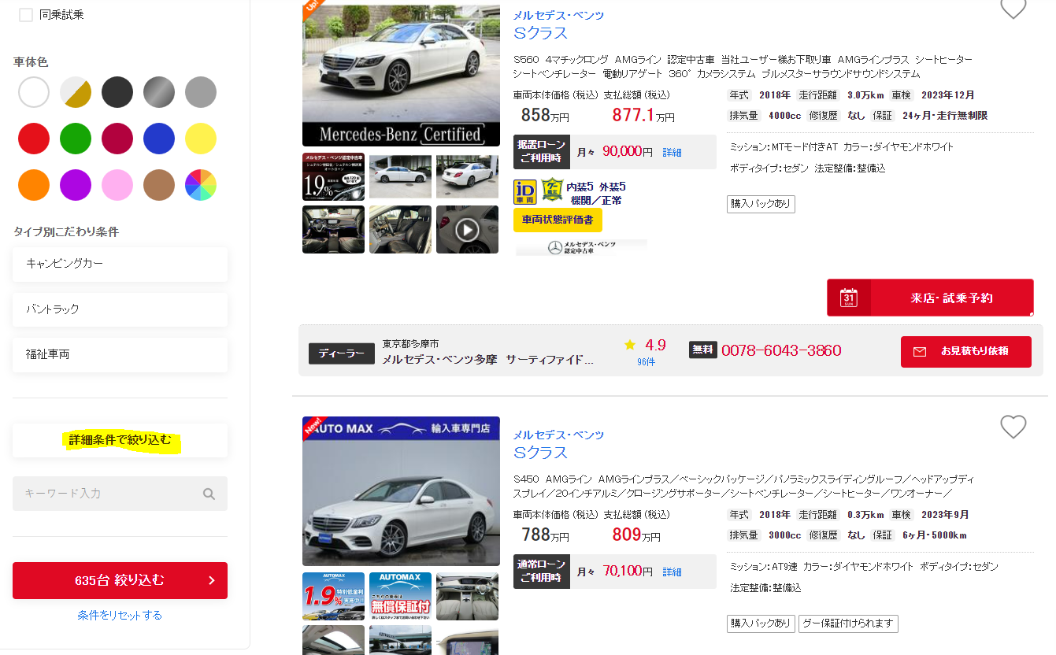Open the Sクラス S450 listing title
The width and height of the screenshot is (1056, 655).
click(x=540, y=453)
